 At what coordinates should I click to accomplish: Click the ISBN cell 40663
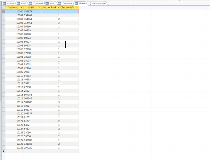[33, 79]
